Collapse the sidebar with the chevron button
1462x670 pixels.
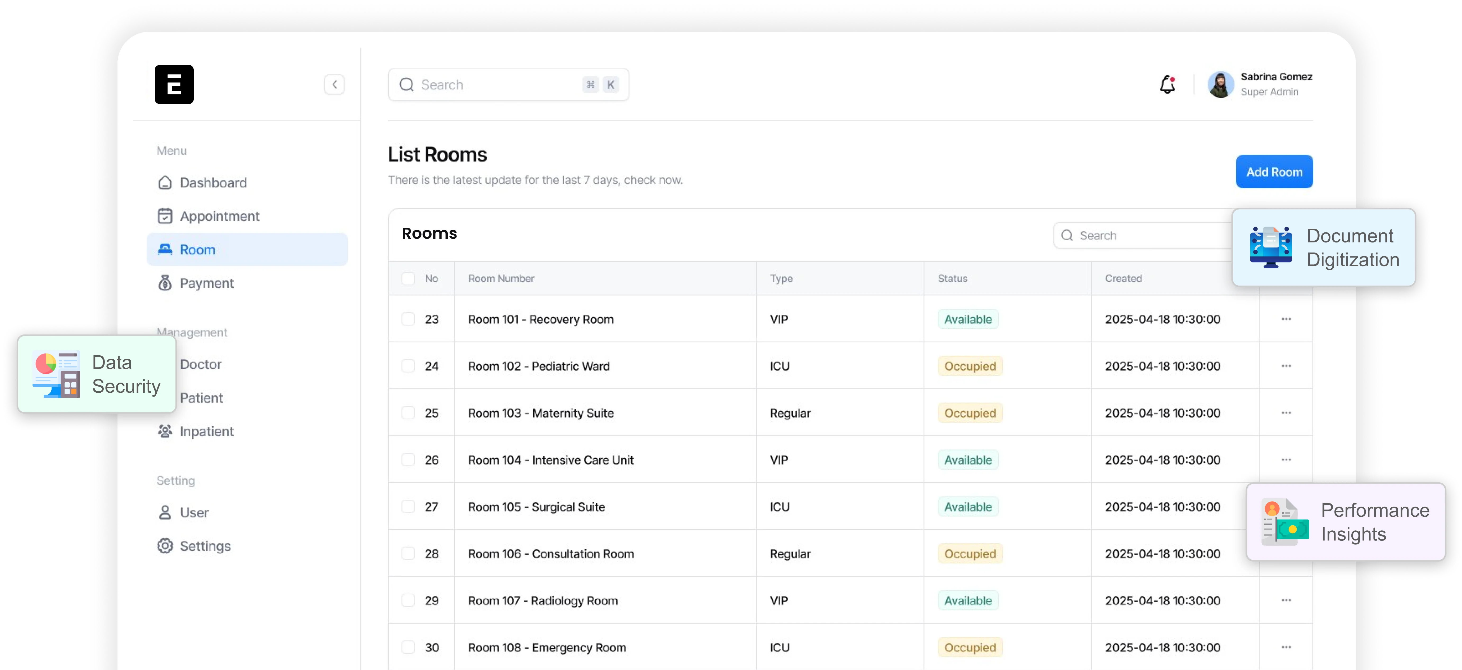coord(334,85)
